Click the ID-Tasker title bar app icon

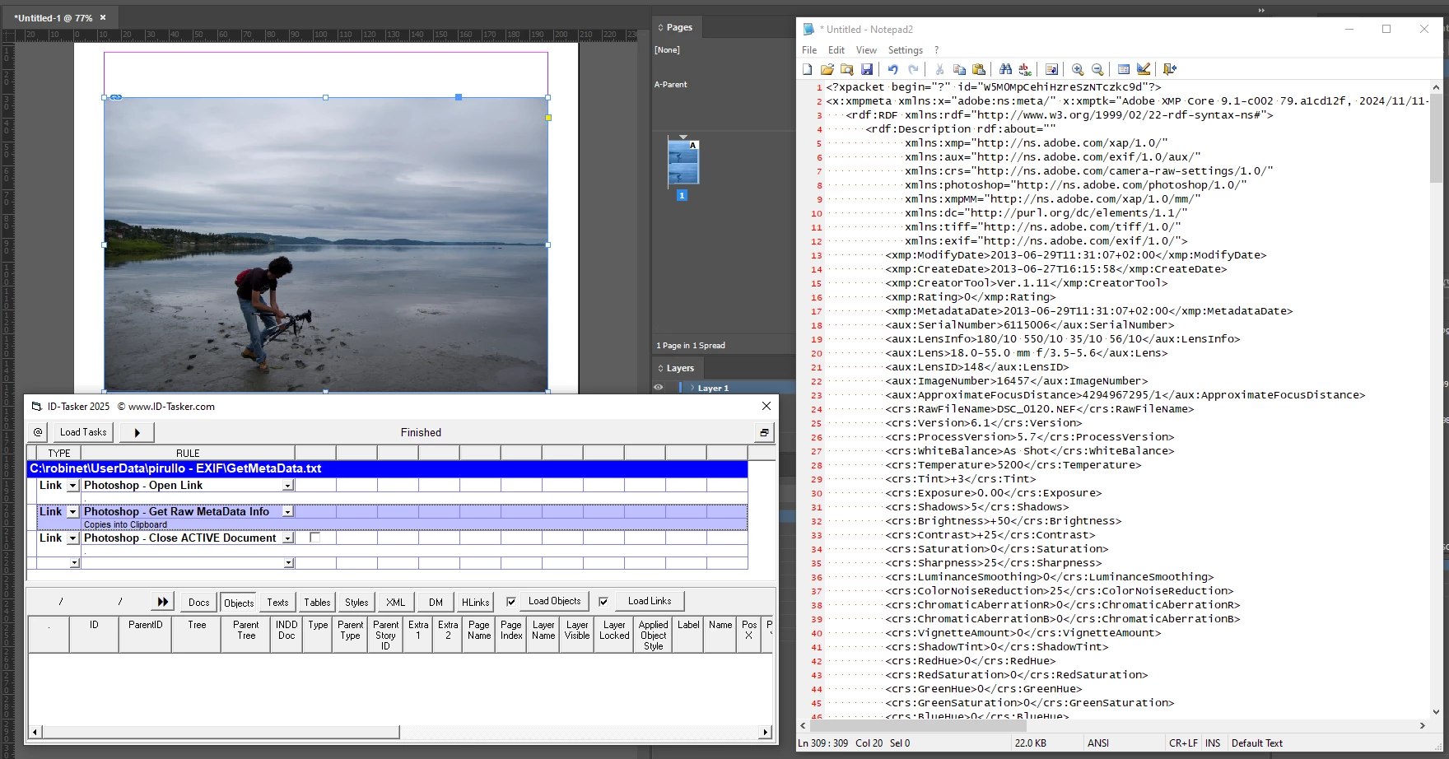click(x=36, y=406)
